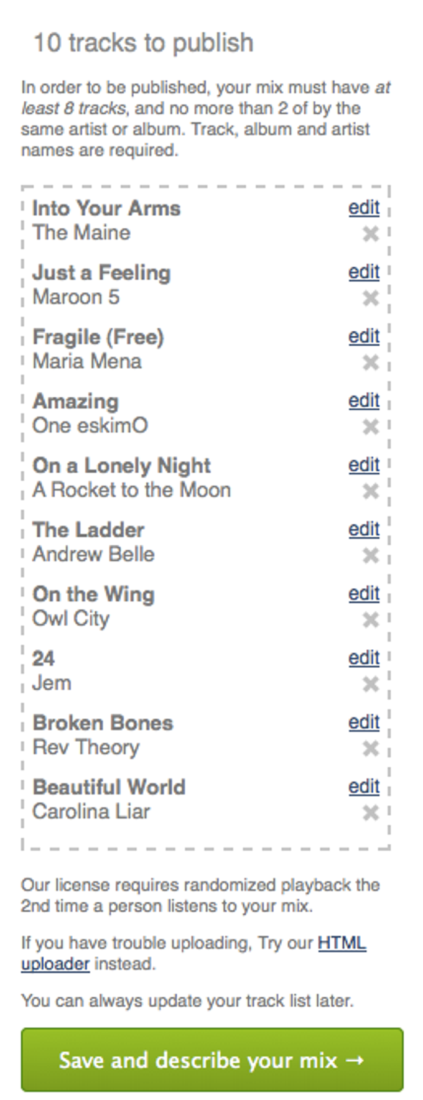Remove On a Lonely Night track
Viewport: 423px width, 1100px height.
(370, 491)
